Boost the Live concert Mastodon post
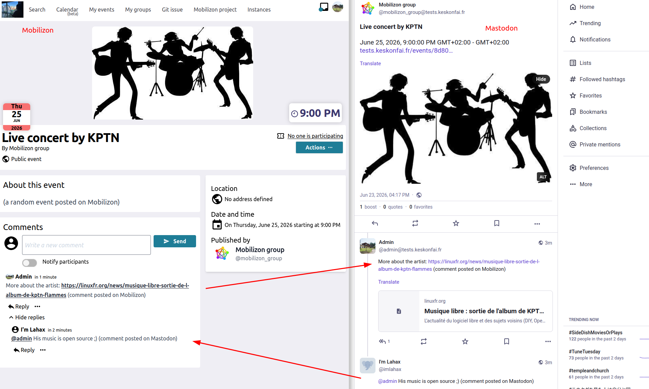The width and height of the screenshot is (649, 389). tap(415, 223)
